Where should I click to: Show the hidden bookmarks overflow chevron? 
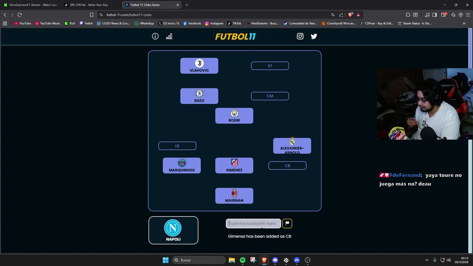point(464,23)
